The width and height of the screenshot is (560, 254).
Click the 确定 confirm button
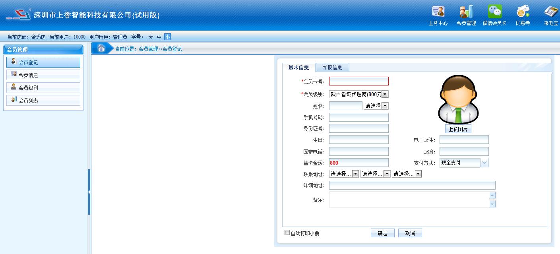(382, 233)
